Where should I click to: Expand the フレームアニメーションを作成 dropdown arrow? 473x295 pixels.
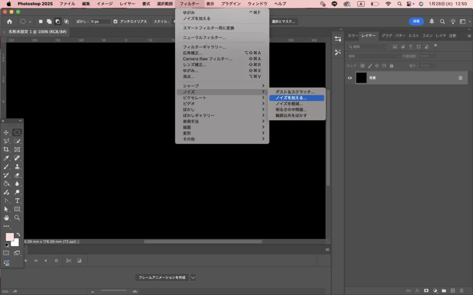coord(193,277)
